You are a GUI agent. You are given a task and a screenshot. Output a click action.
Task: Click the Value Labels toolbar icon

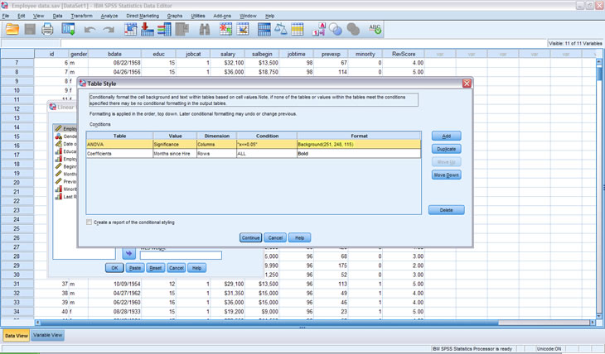tap(319, 30)
